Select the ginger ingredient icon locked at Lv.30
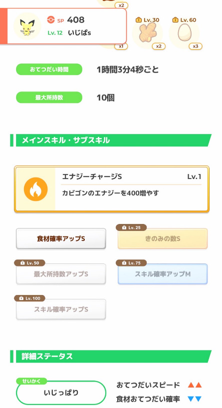Image resolution: width=222 pixels, height=408 pixels. click(147, 33)
